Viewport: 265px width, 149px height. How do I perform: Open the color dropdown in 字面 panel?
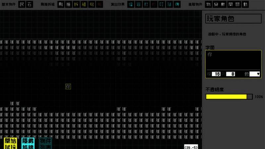[254, 74]
